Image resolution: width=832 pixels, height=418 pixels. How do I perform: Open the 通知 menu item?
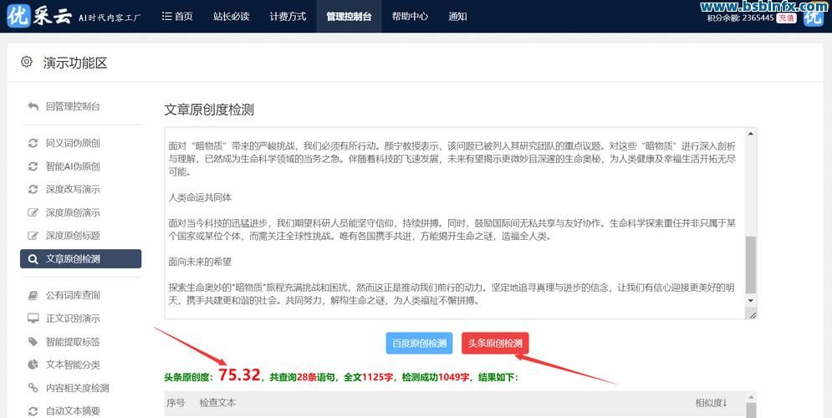[457, 17]
